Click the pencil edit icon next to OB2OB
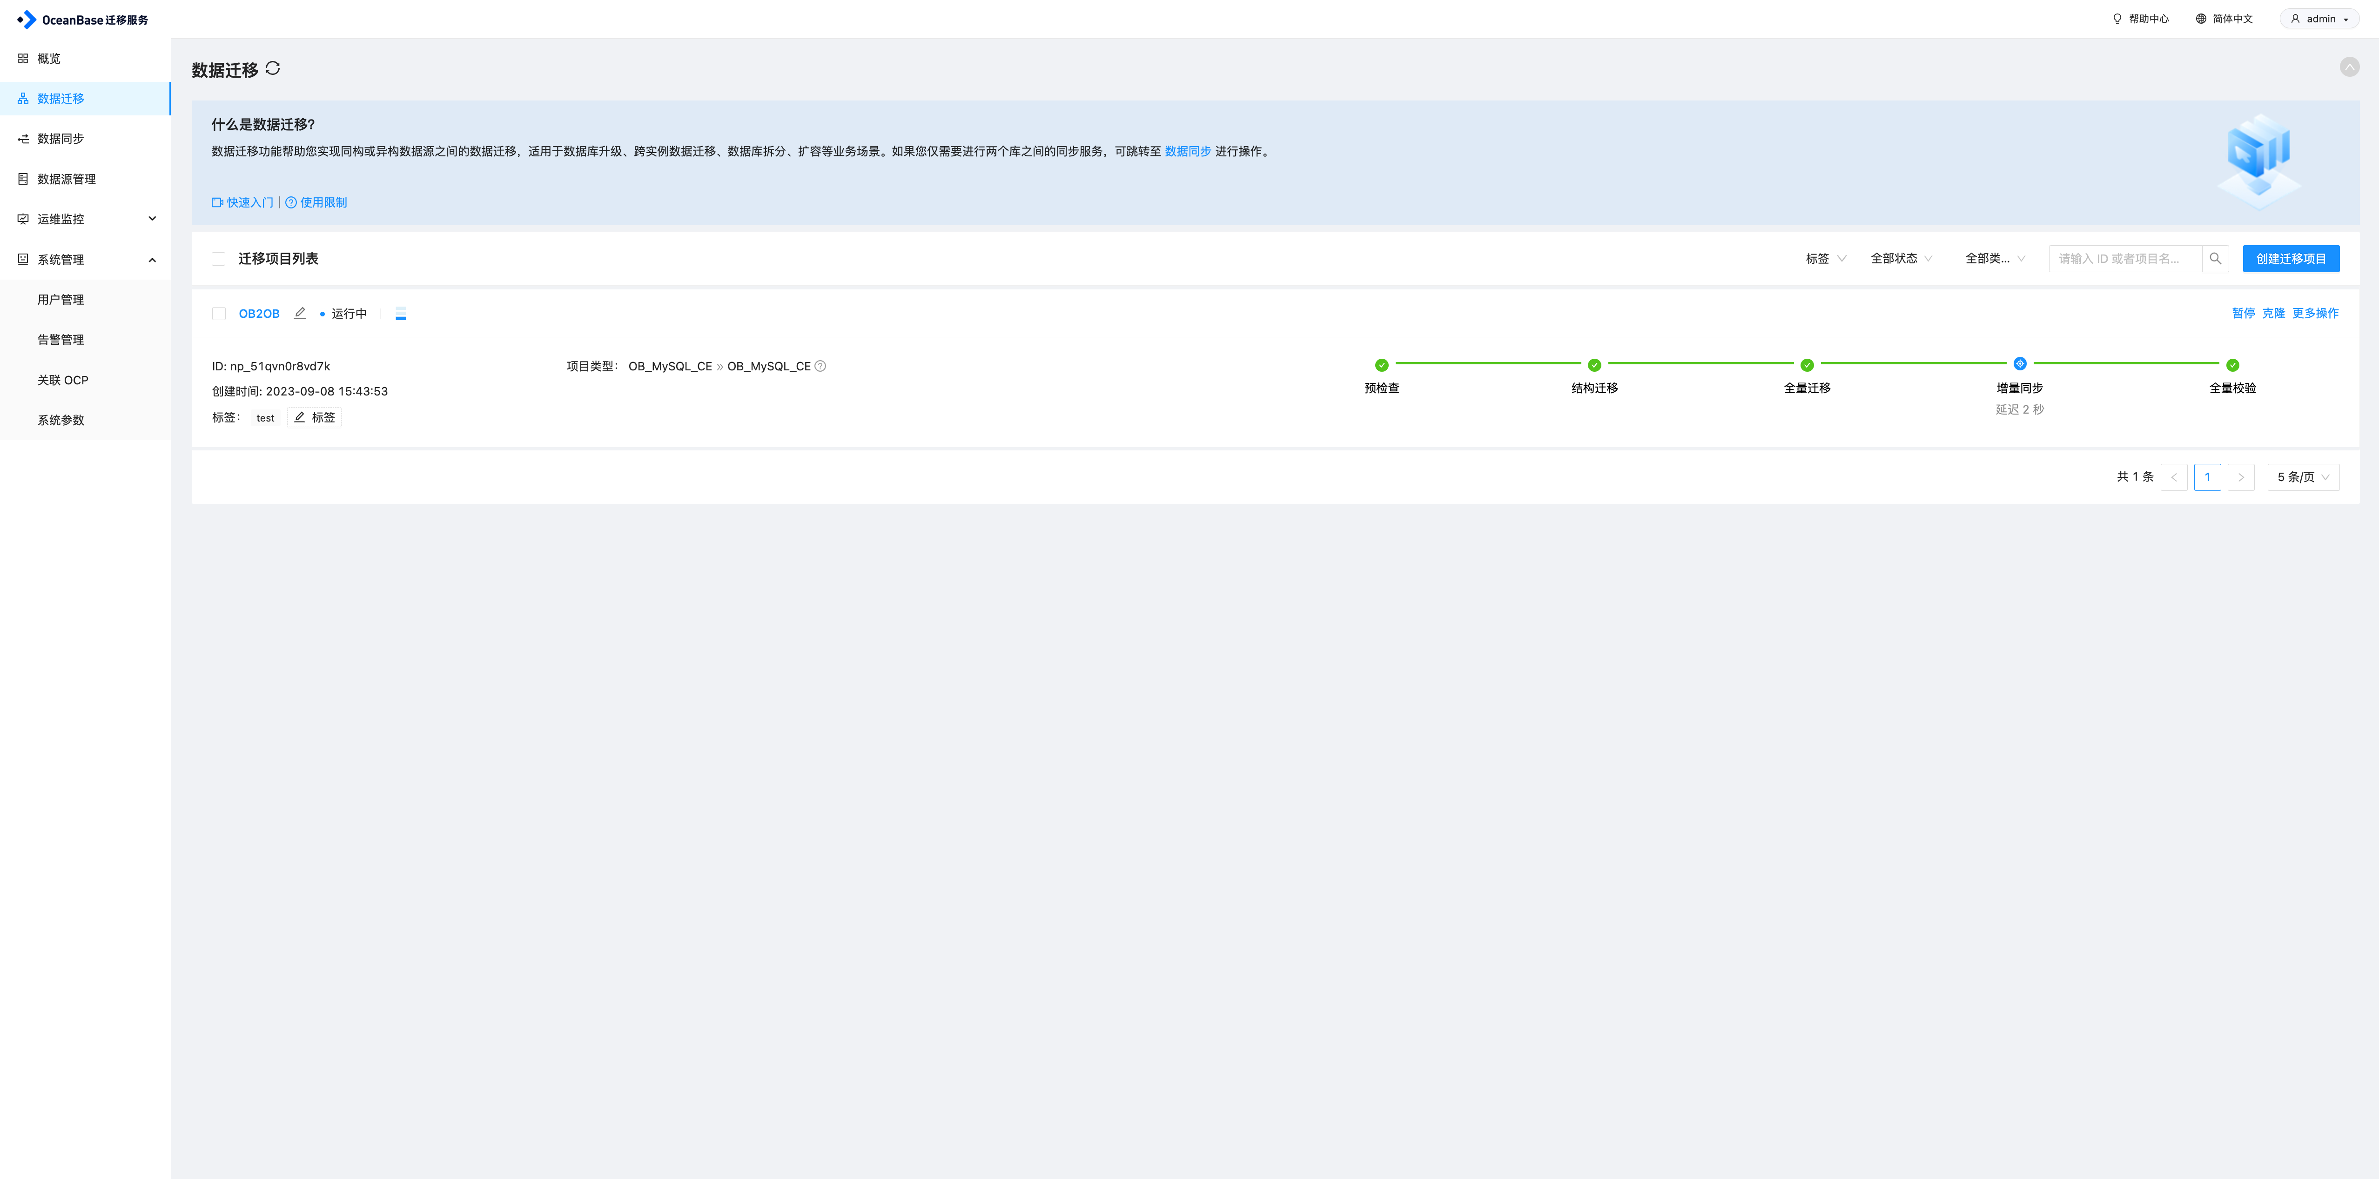This screenshot has width=2379, height=1179. (300, 313)
